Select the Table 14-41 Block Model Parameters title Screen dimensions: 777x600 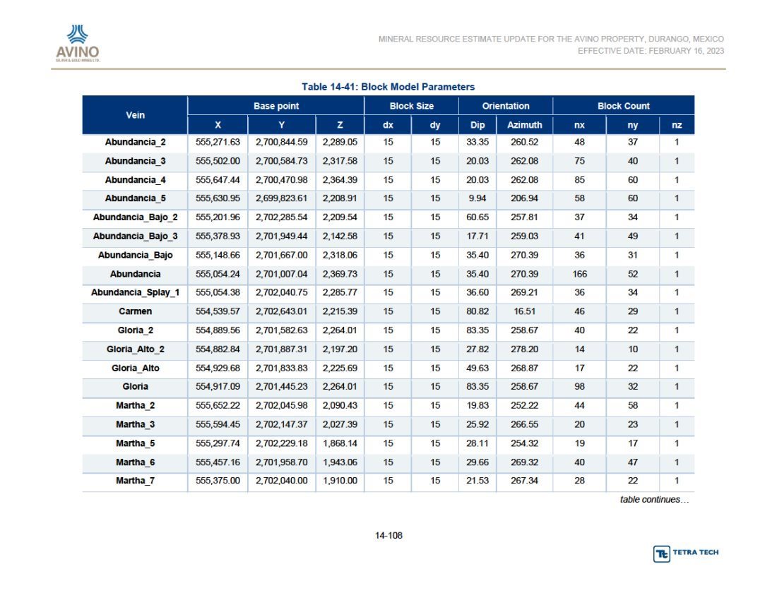tap(388, 87)
